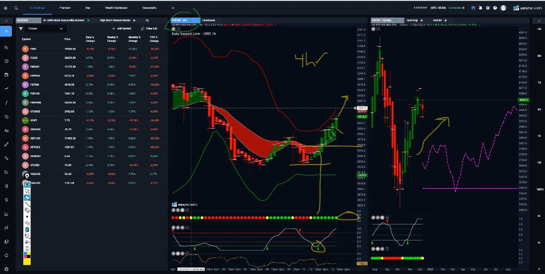Expand the right panel with double chevron
The height and width of the screenshot is (274, 545).
[x=539, y=21]
